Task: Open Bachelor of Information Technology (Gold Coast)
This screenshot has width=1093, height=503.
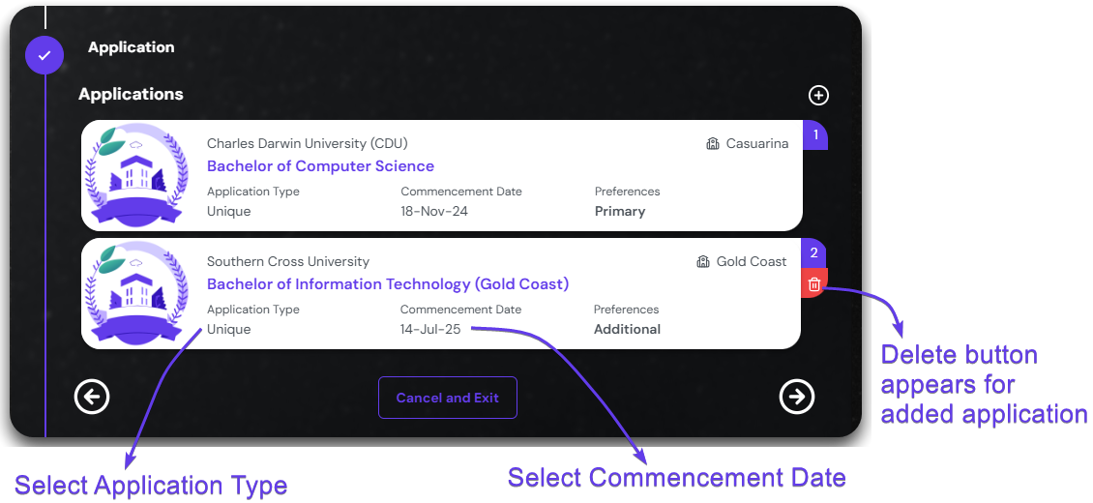Action: click(x=388, y=284)
